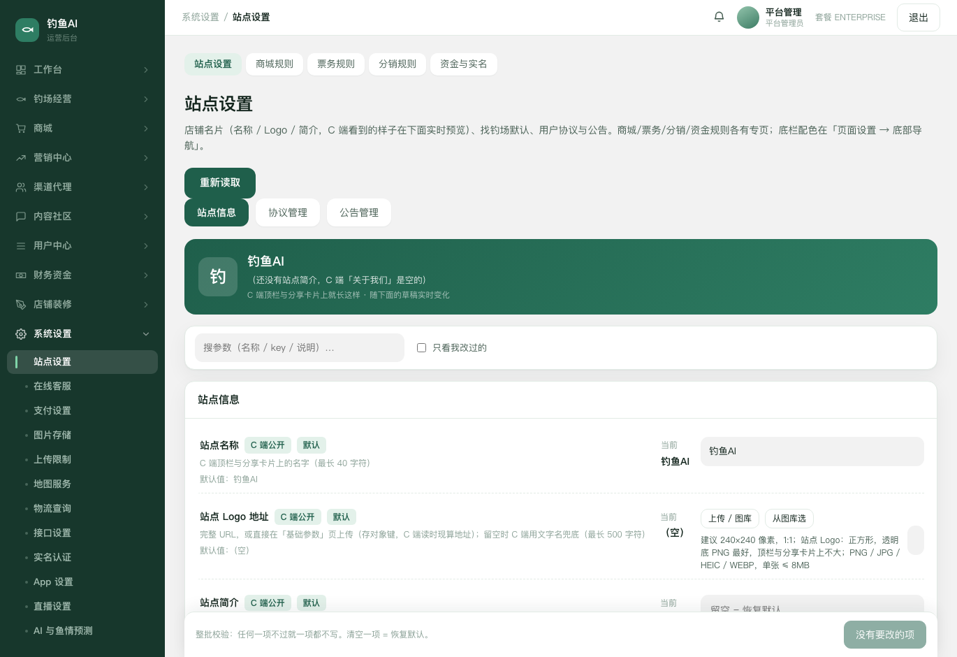Screen dimensions: 957x657
Task: Open notifications bell icon
Action: [x=719, y=17]
